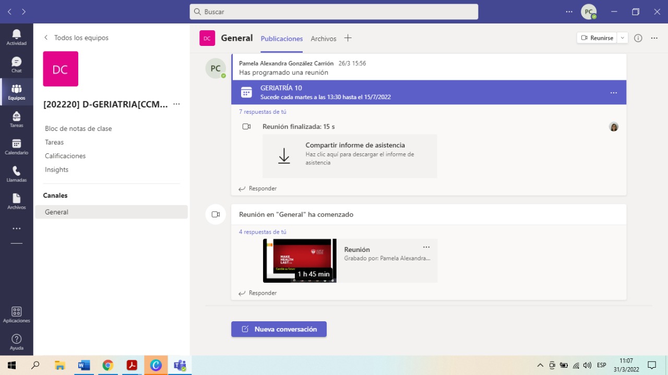Click the Nueva conversación button
The height and width of the screenshot is (375, 668).
(279, 329)
